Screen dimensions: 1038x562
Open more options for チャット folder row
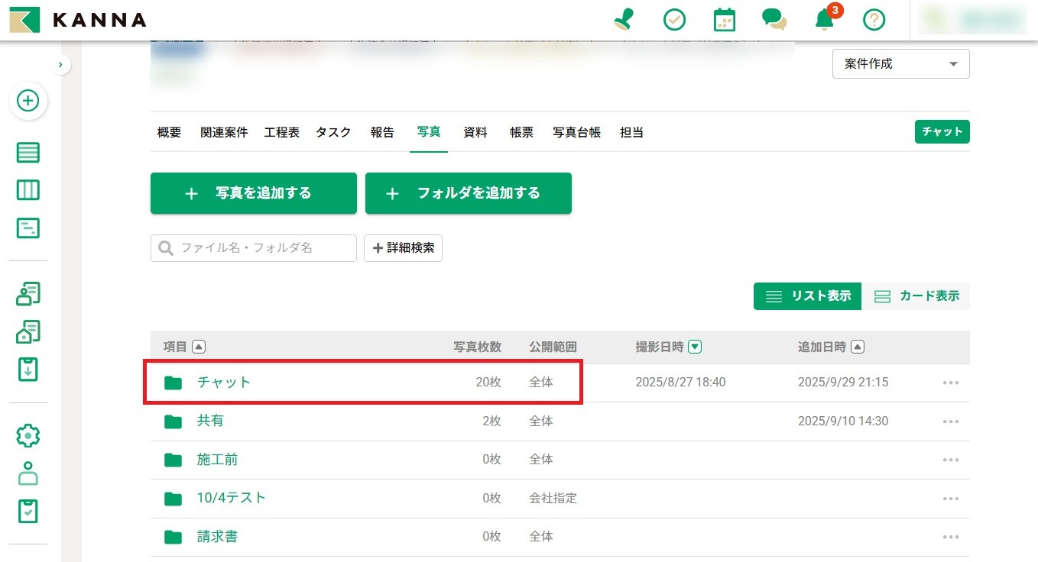[x=950, y=383]
